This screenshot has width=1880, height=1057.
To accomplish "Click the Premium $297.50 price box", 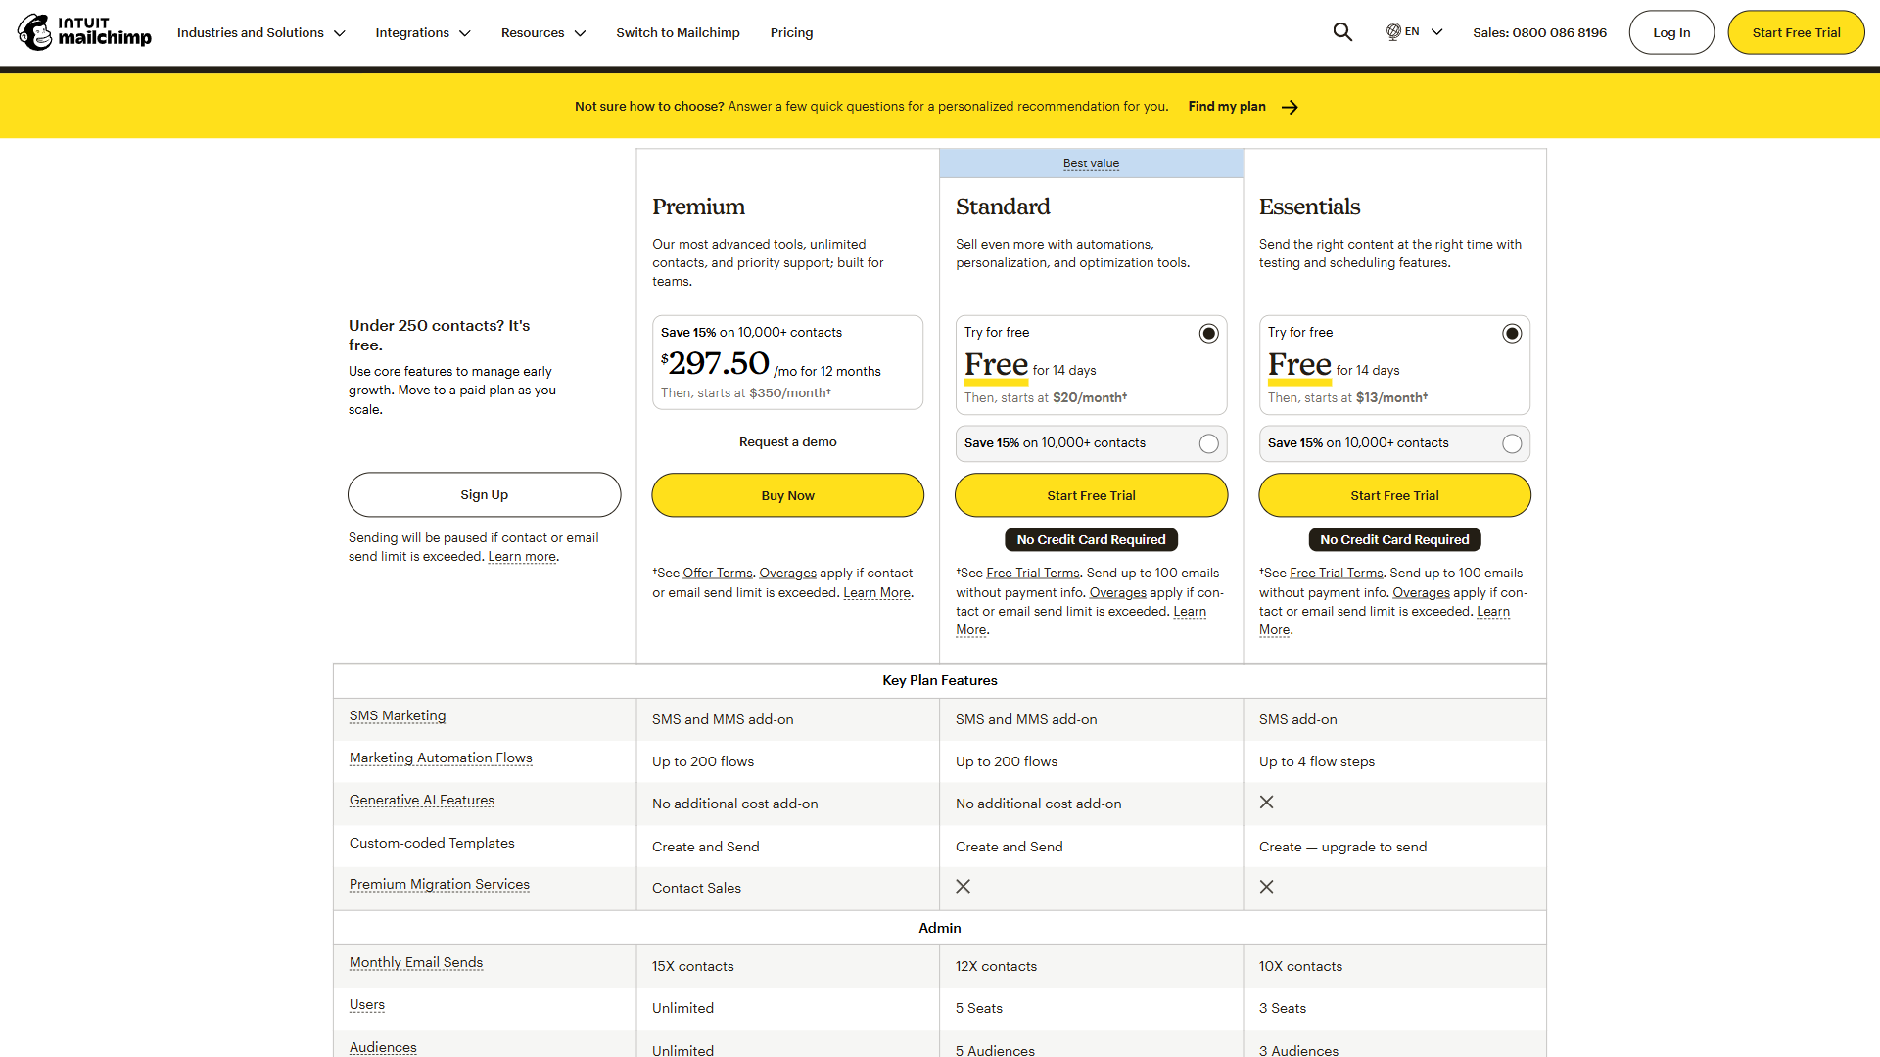I will tap(787, 362).
